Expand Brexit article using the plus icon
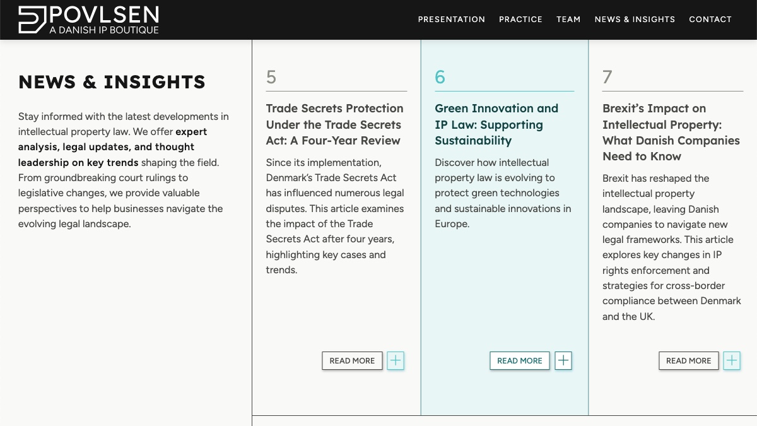This screenshot has height=426, width=757. pyautogui.click(x=732, y=360)
